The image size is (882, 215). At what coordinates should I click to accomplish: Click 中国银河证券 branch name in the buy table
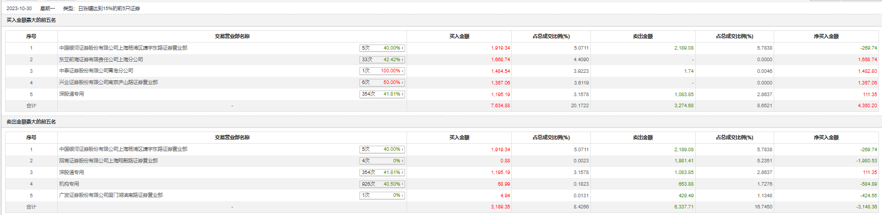pyautogui.click(x=123, y=48)
